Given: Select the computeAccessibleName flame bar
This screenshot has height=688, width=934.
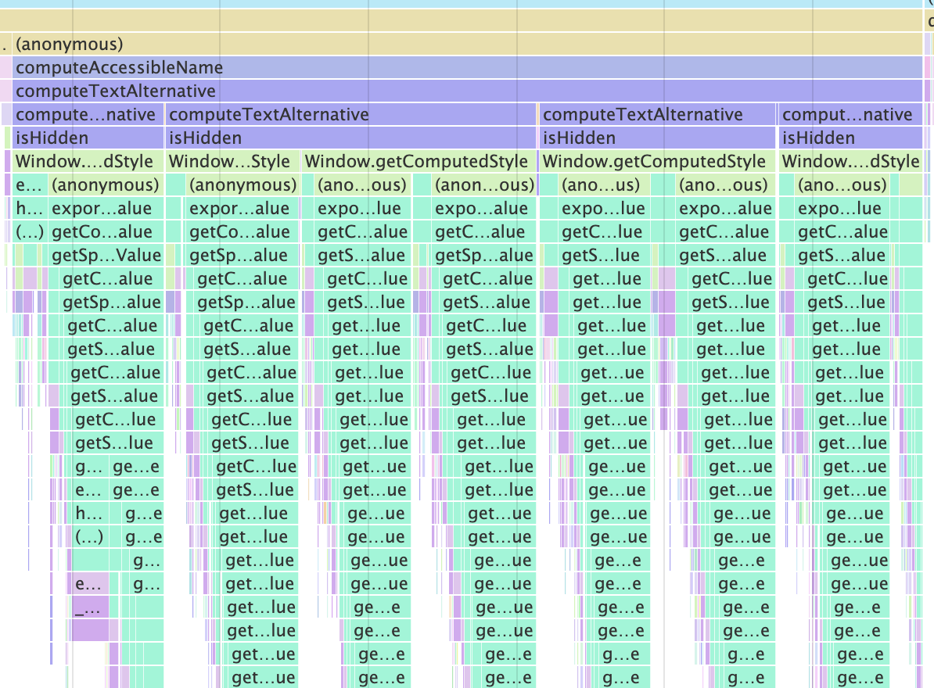Looking at the screenshot, I should (468, 67).
